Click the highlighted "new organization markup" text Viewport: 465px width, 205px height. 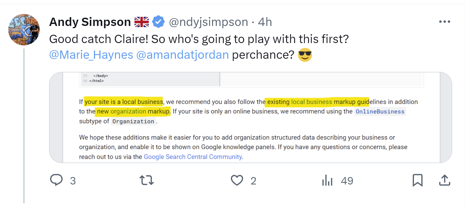click(x=133, y=111)
